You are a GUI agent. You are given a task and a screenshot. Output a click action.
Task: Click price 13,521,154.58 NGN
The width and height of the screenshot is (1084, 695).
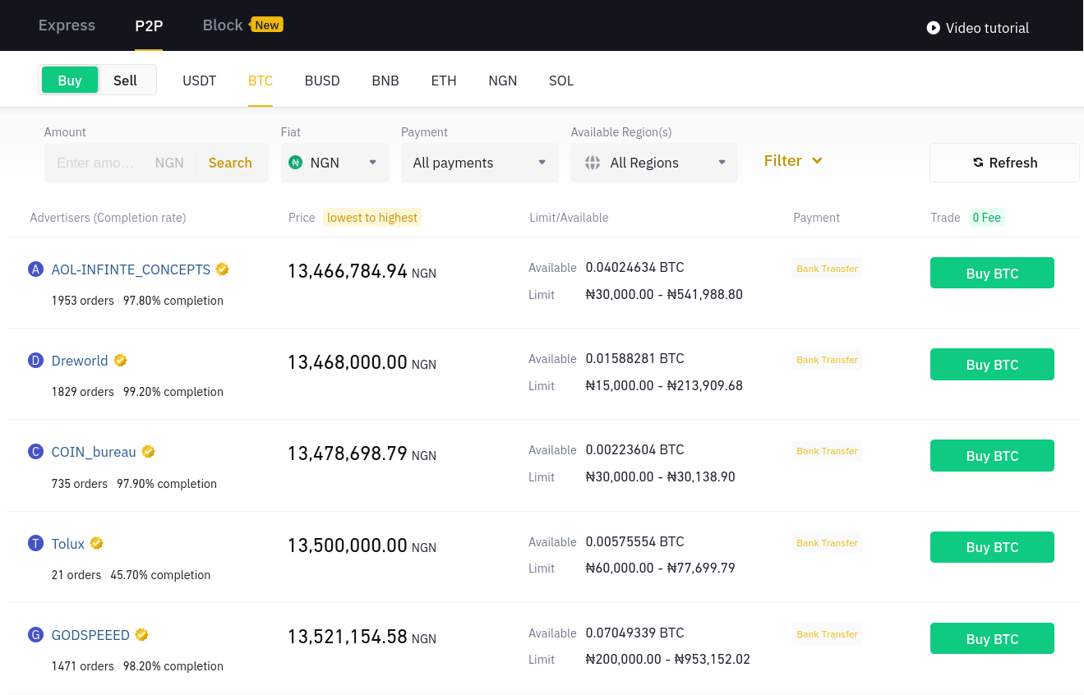tap(362, 637)
